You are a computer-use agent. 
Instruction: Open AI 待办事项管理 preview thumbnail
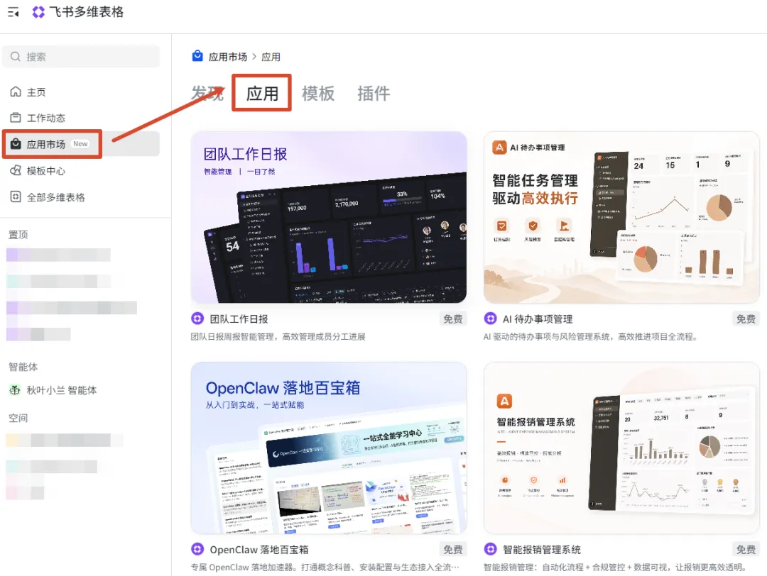click(x=621, y=217)
